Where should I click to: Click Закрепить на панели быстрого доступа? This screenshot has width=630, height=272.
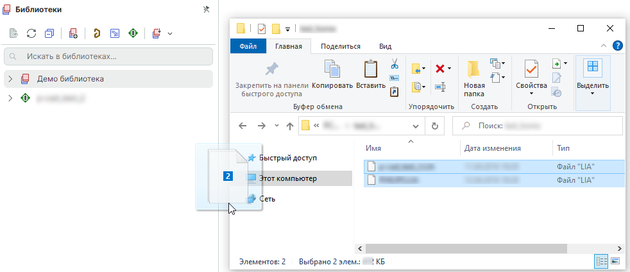[x=271, y=80]
